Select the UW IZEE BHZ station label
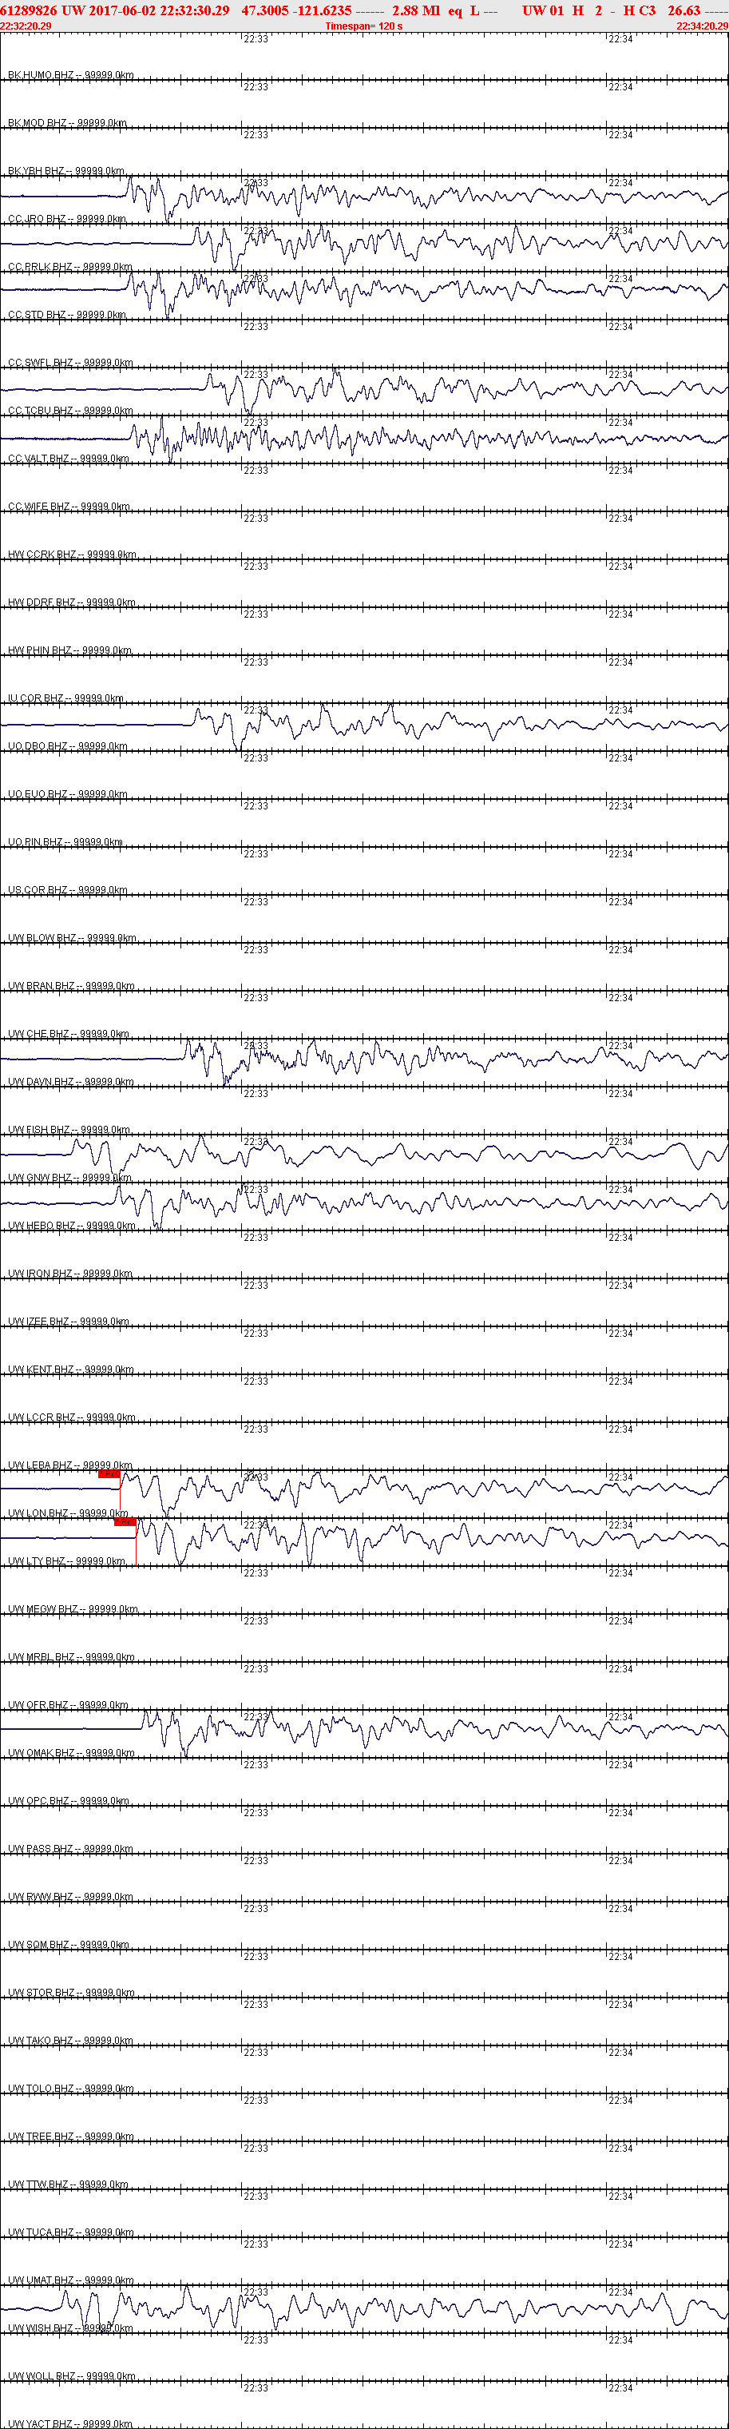 (69, 1322)
